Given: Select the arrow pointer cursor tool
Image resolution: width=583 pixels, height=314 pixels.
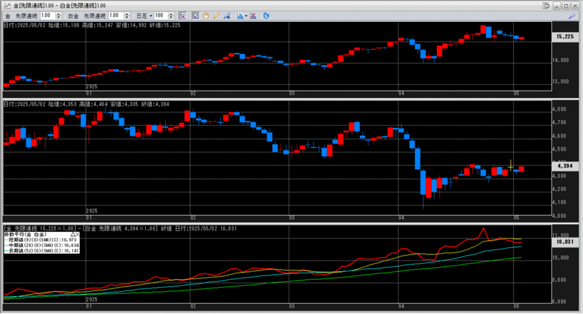Looking at the screenshot, I should coord(195,15).
